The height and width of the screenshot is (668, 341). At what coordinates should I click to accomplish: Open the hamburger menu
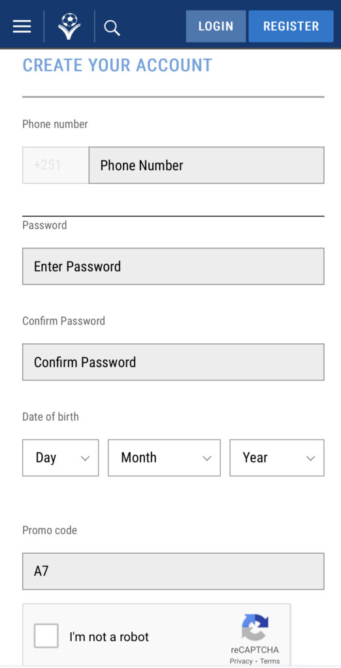[22, 26]
